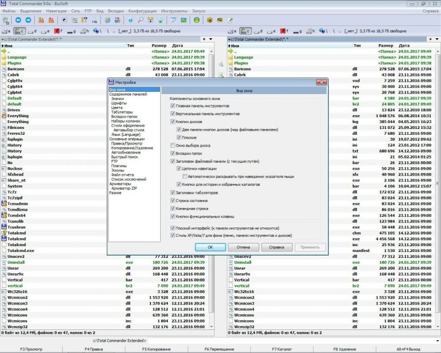The image size is (441, 353).
Task: Click the Отмена button
Action: pyautogui.click(x=244, y=247)
